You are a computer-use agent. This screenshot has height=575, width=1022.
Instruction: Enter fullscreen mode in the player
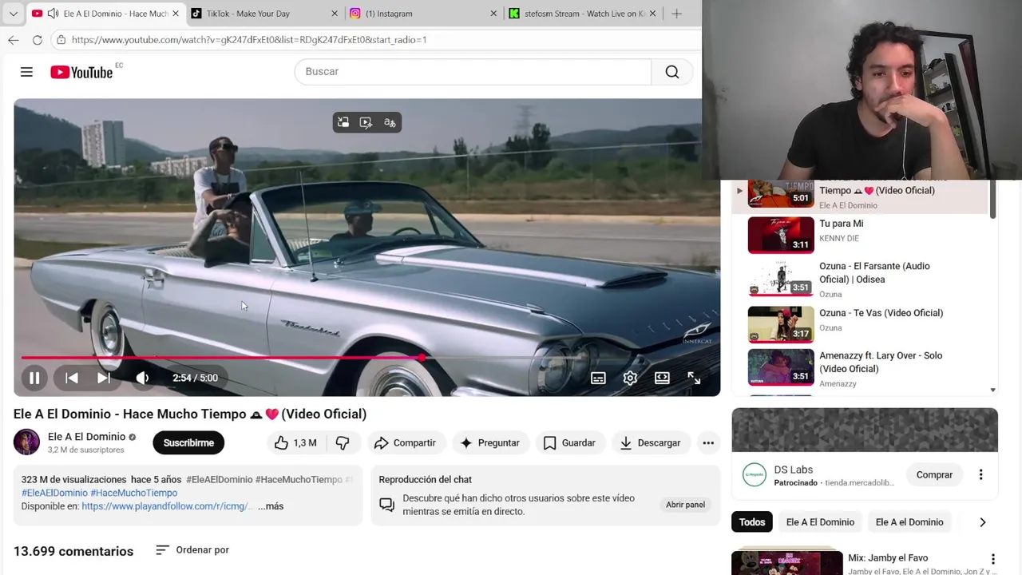694,378
